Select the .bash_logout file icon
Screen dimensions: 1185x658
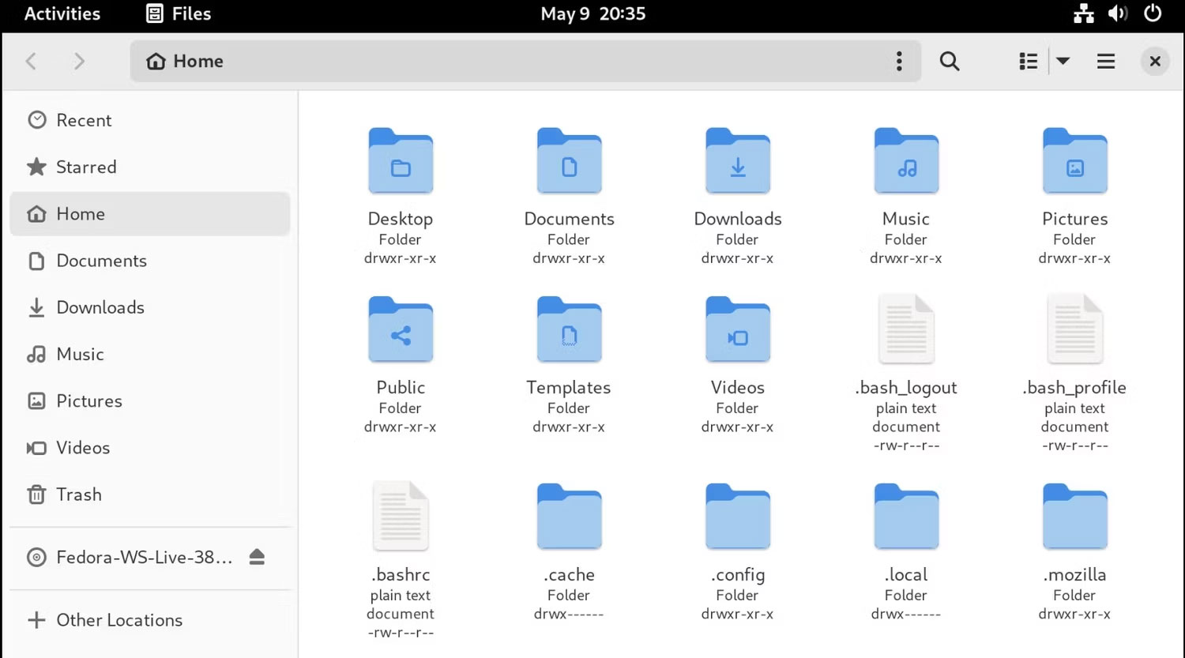point(906,329)
